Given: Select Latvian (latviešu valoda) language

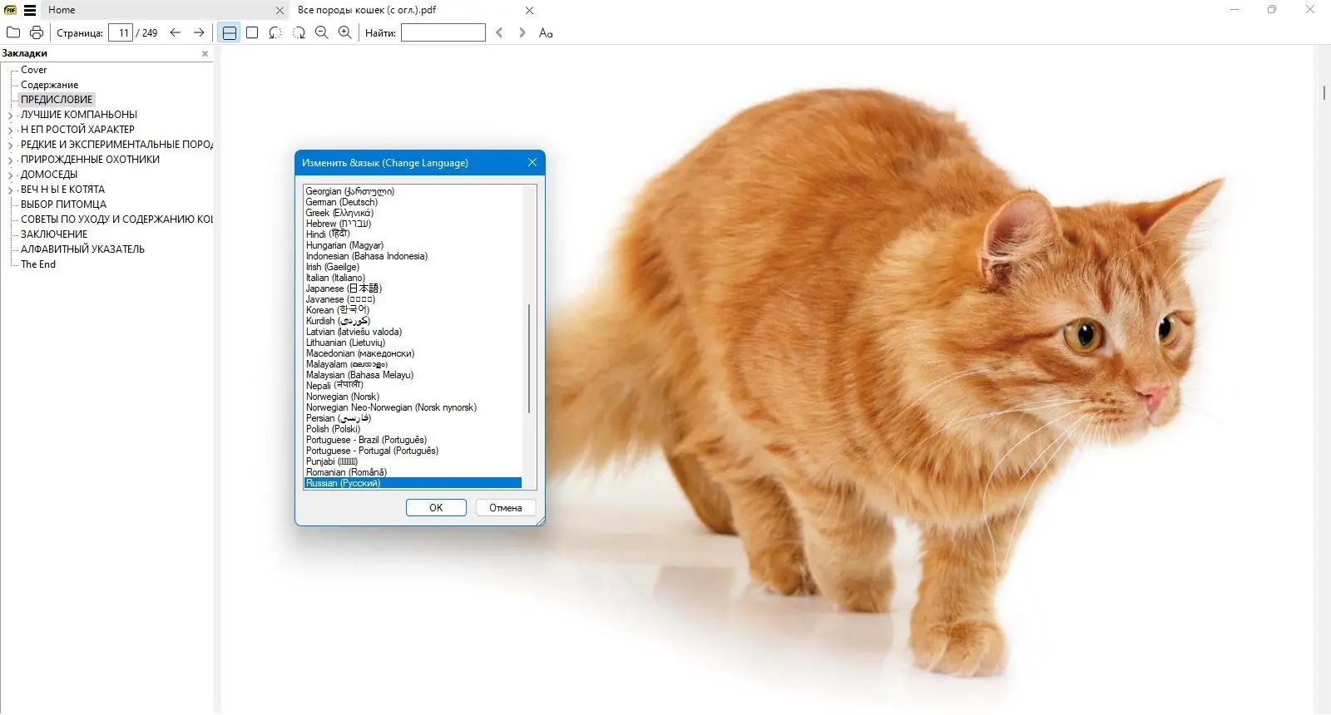Looking at the screenshot, I should pos(354,332).
